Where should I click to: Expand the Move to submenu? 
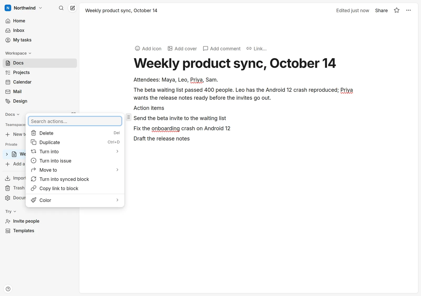75,170
